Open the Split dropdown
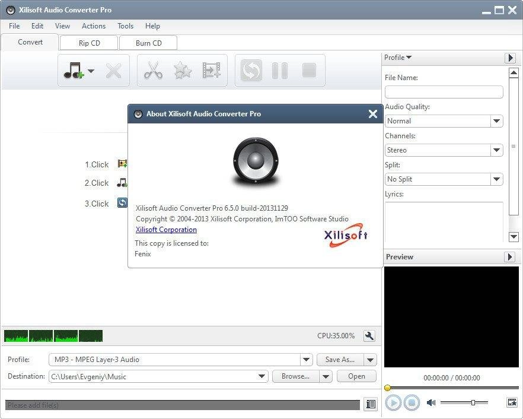The height and width of the screenshot is (419, 523). [x=496, y=179]
